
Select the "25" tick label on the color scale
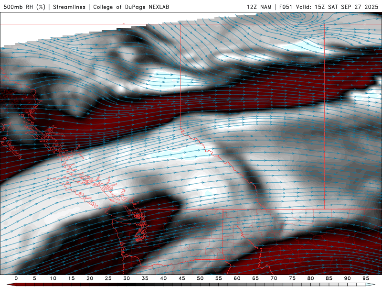(x=108, y=278)
